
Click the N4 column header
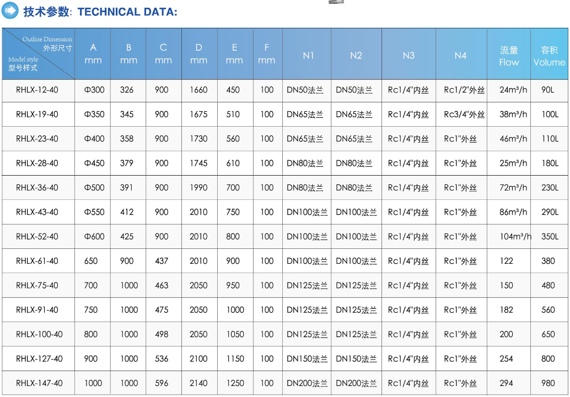coord(460,55)
